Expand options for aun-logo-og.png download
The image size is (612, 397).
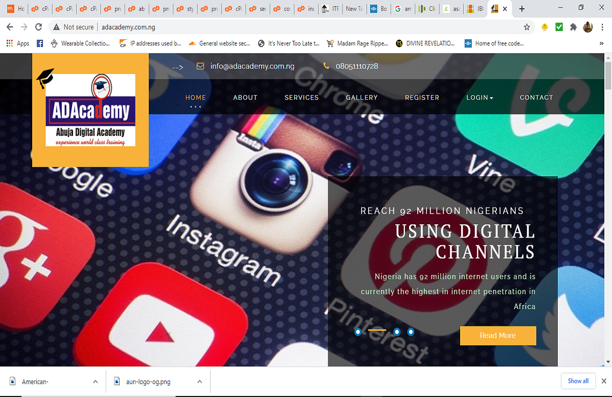pyautogui.click(x=199, y=381)
